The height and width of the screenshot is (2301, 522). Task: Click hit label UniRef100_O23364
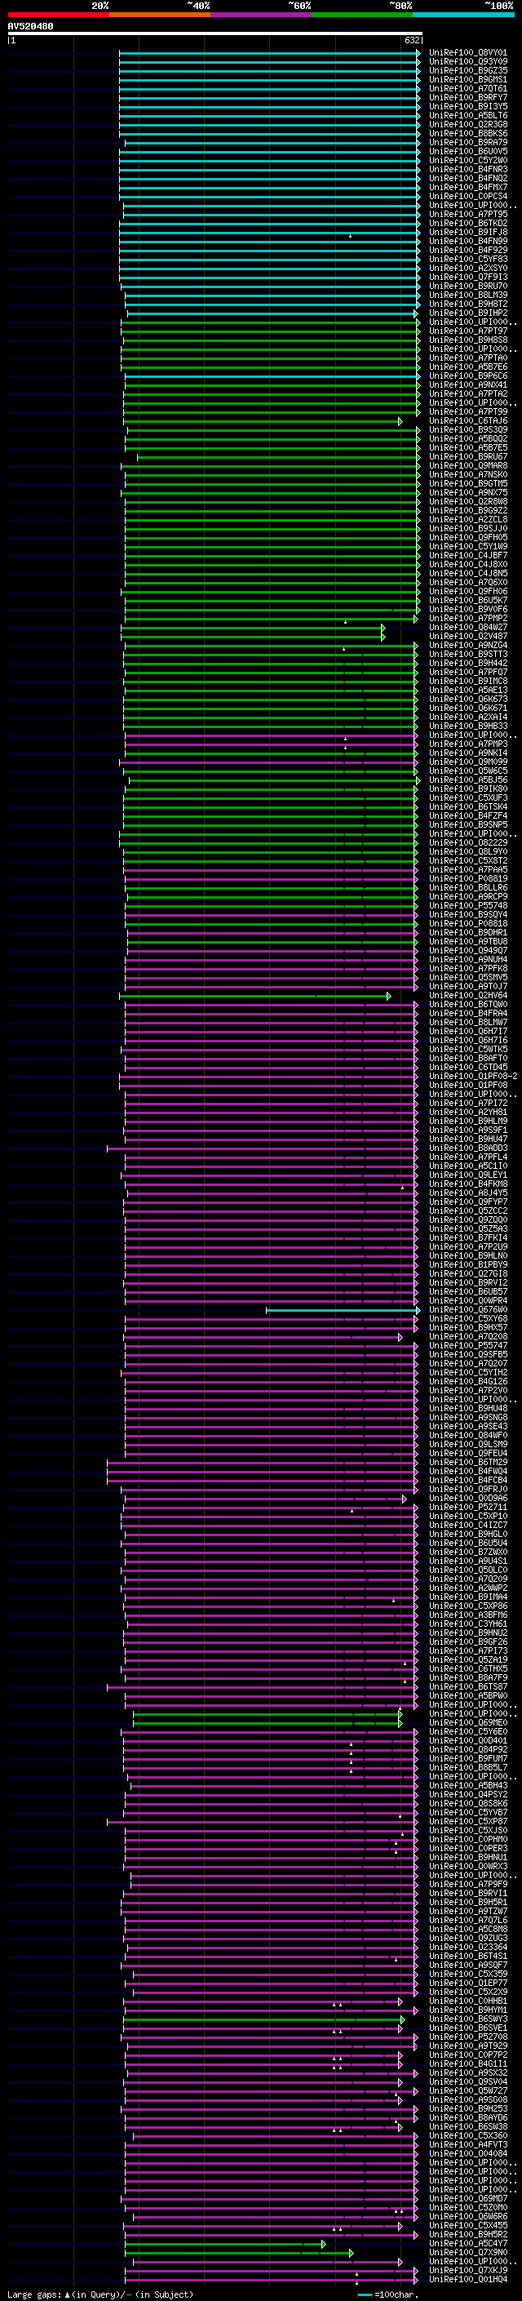click(467, 1947)
